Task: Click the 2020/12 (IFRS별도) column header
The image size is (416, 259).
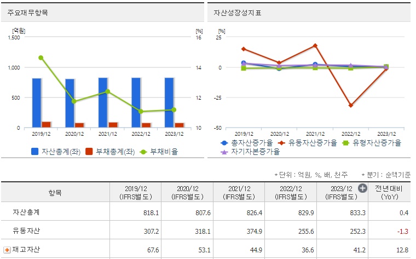Action: tap(187, 192)
